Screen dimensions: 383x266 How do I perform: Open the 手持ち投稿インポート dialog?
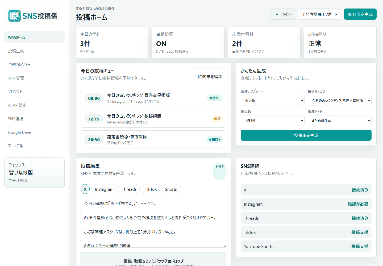[x=319, y=14]
